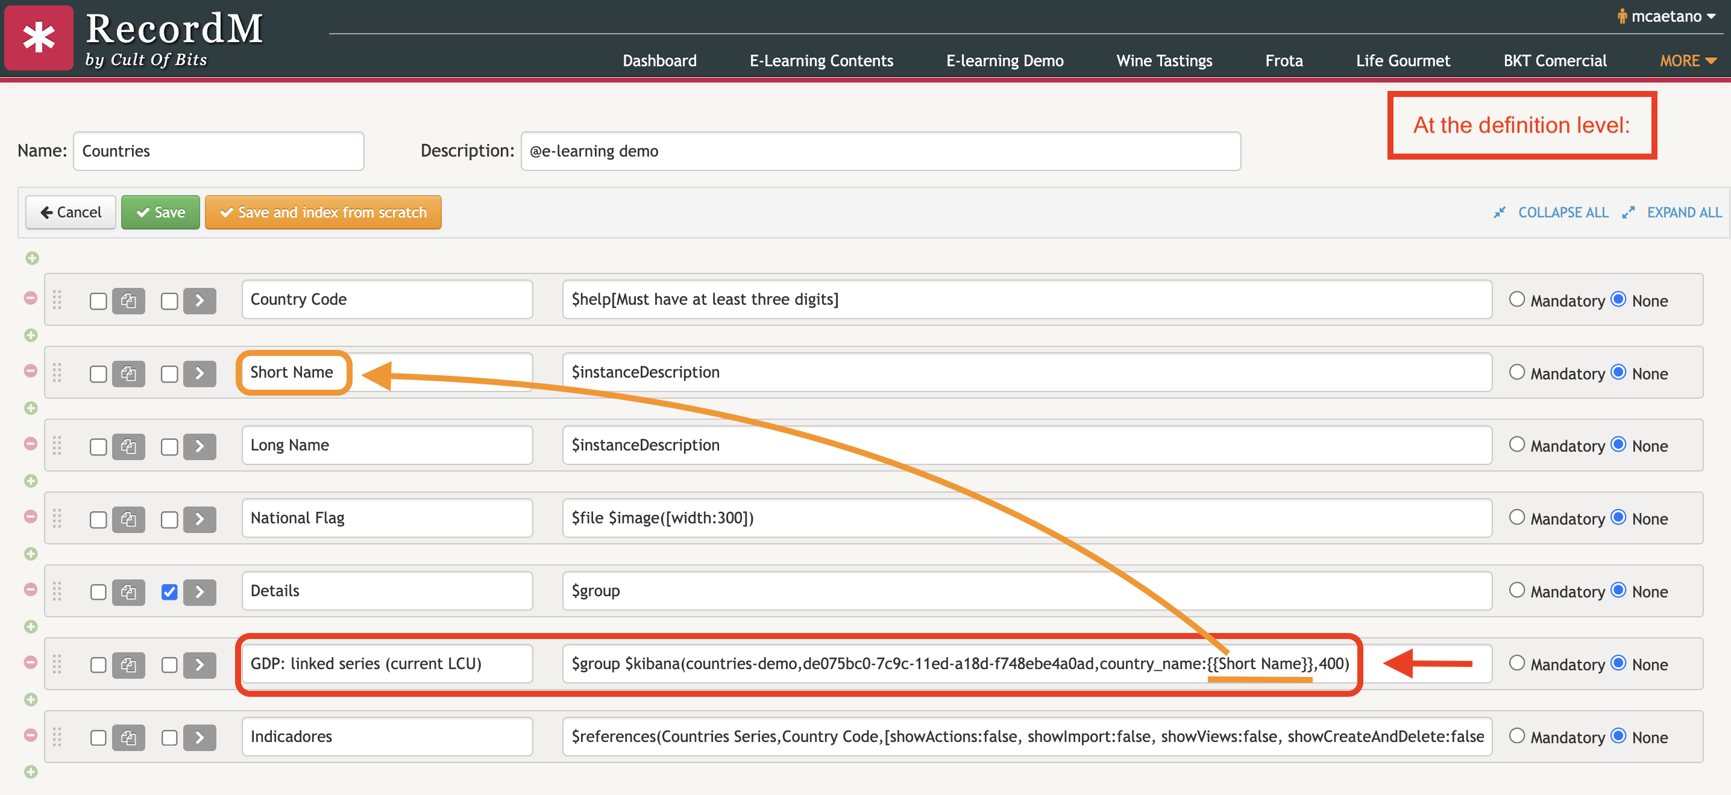The height and width of the screenshot is (795, 1731).
Task: Click the green add-field icon below Indicadores
Action: (31, 772)
